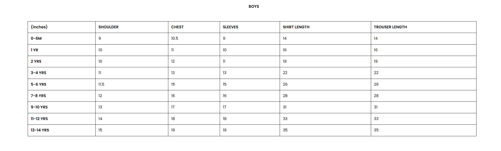
Task: Select the SLEEVES column header
Action: pyautogui.click(x=230, y=27)
